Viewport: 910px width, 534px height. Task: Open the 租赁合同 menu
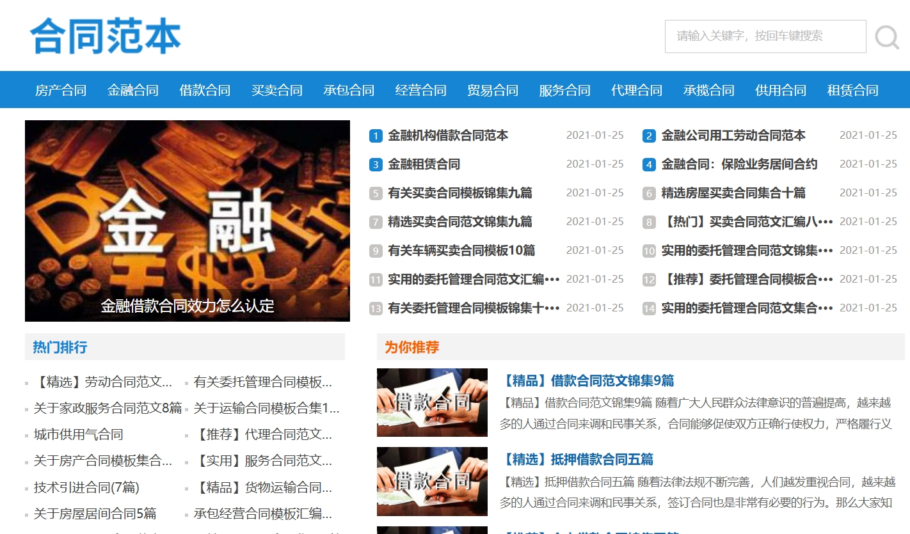point(853,90)
